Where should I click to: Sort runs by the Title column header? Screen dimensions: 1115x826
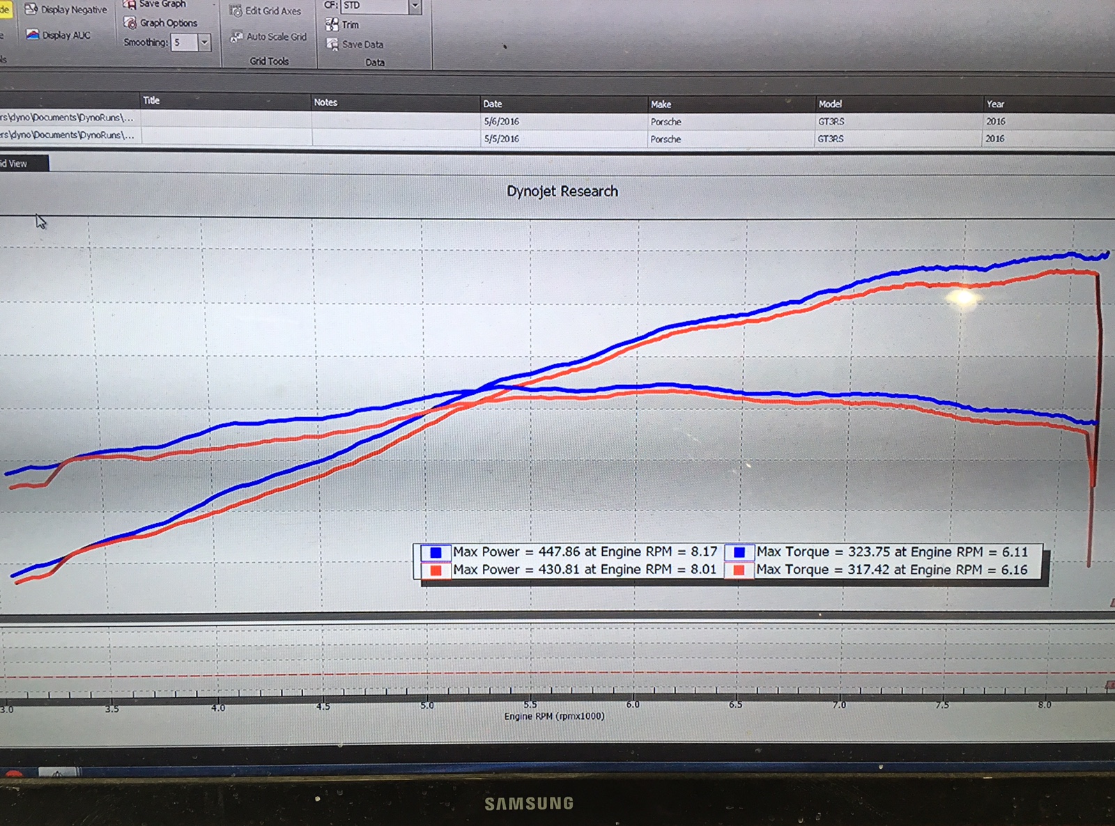point(226,100)
